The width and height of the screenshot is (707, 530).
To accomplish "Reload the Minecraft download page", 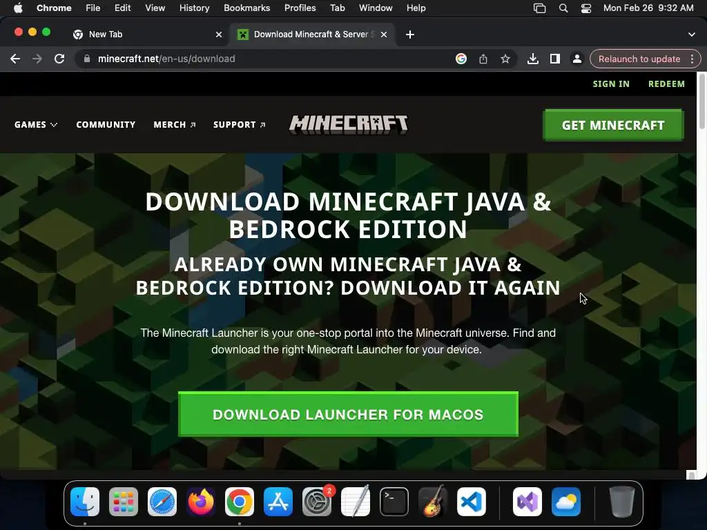I will click(59, 59).
